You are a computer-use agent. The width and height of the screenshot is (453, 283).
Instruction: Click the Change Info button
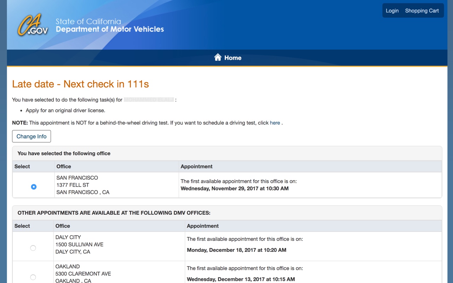click(x=31, y=136)
